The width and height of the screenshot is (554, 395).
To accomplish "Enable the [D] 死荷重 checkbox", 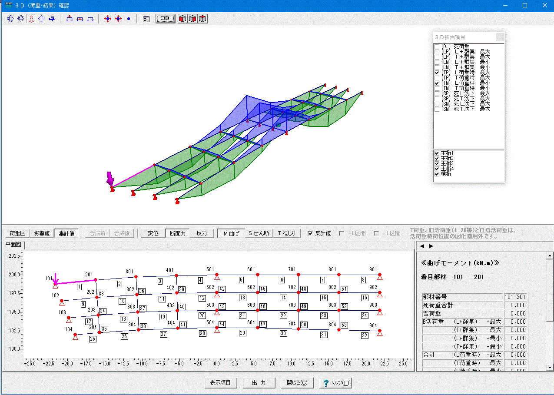I will pos(437,46).
